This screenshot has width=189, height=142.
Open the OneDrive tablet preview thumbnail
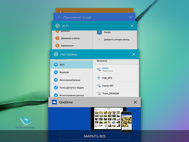tap(107, 119)
